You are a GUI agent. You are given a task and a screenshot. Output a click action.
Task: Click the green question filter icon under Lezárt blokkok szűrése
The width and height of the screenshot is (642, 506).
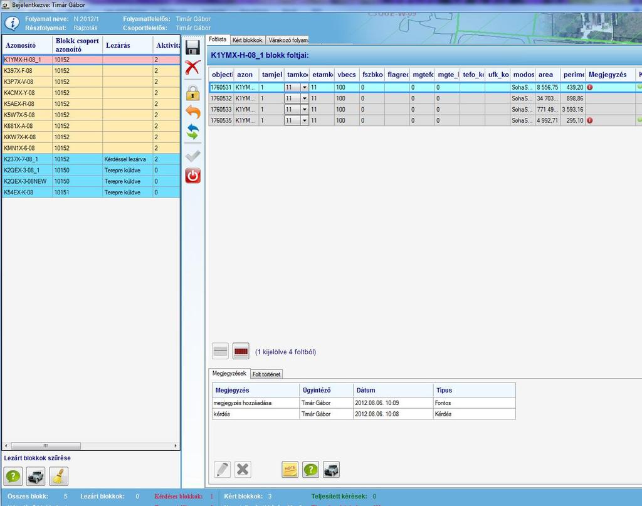pos(13,476)
